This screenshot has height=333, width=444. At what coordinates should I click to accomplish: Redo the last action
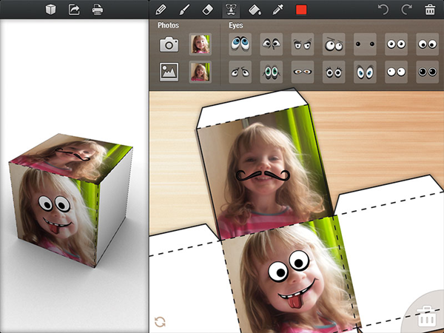(x=406, y=10)
